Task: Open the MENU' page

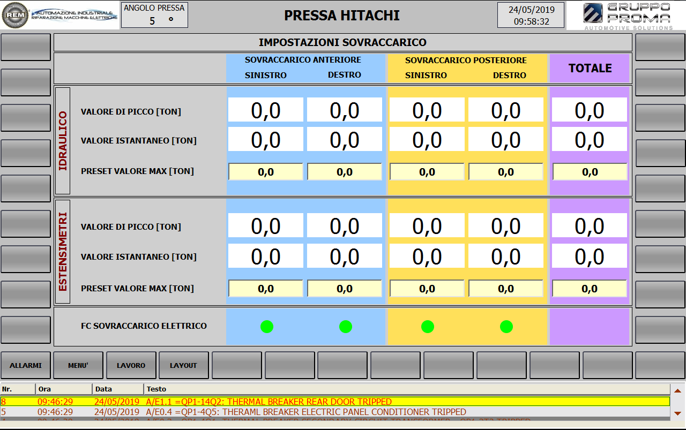Action: (x=78, y=365)
